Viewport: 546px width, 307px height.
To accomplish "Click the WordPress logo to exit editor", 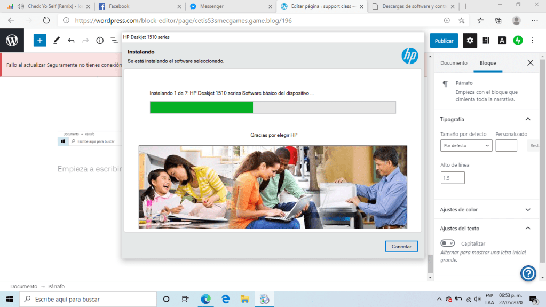I will click(12, 41).
